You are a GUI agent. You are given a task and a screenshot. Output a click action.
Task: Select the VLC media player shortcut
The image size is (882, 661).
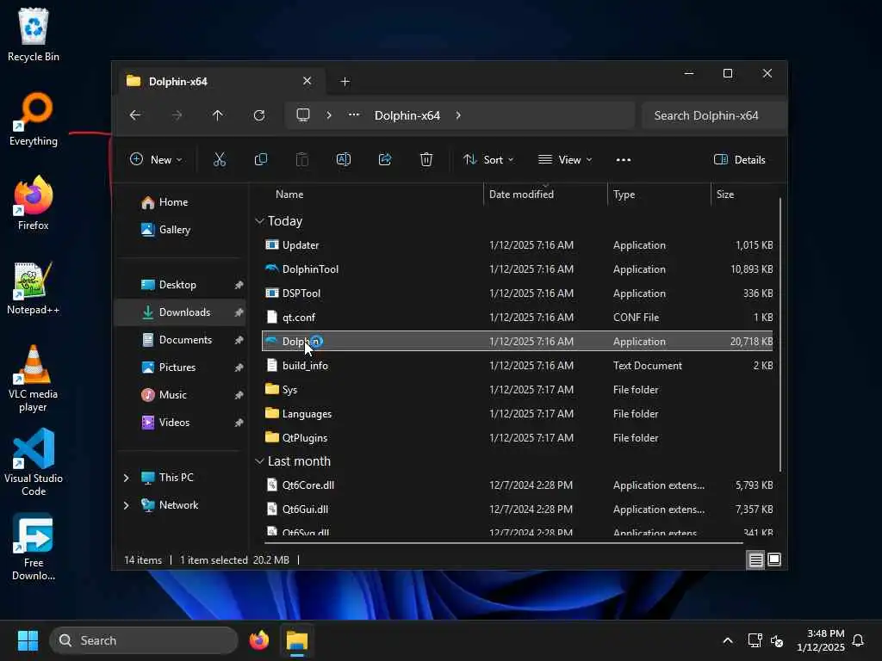34,379
